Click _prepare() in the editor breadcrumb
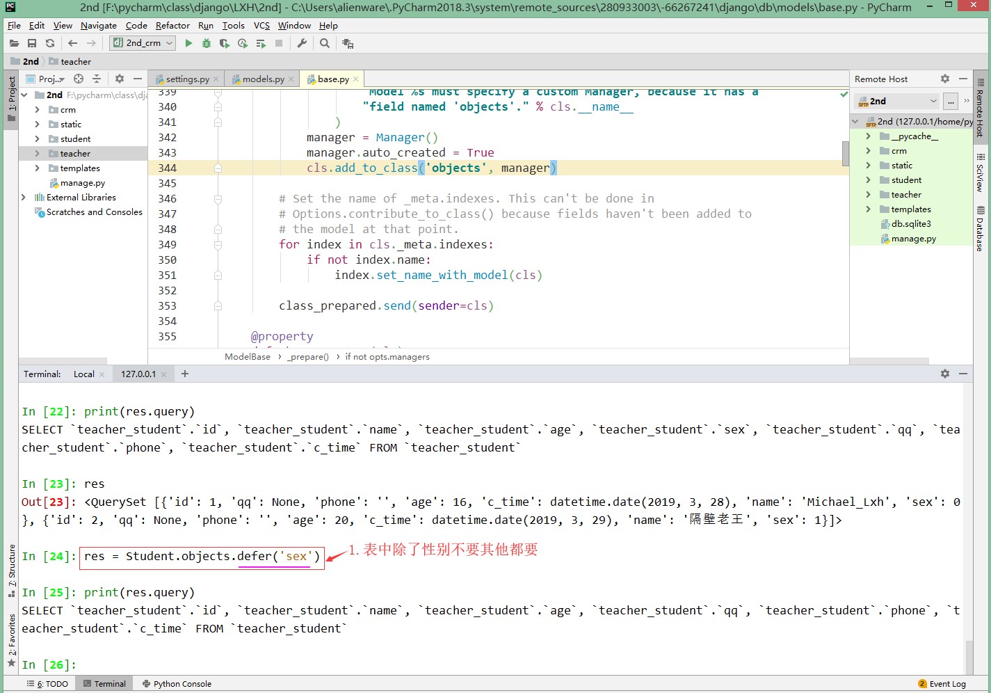The height and width of the screenshot is (693, 991). tap(308, 357)
